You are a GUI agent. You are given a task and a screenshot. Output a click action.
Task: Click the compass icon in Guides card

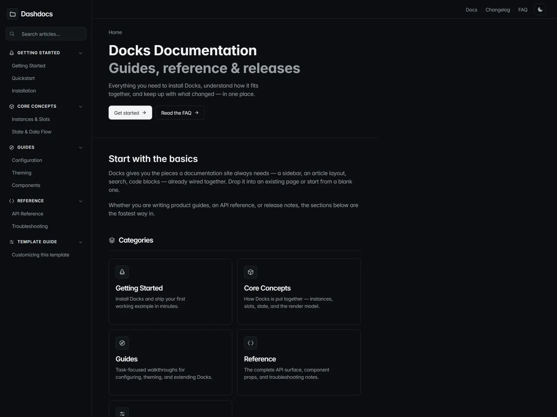click(x=122, y=343)
